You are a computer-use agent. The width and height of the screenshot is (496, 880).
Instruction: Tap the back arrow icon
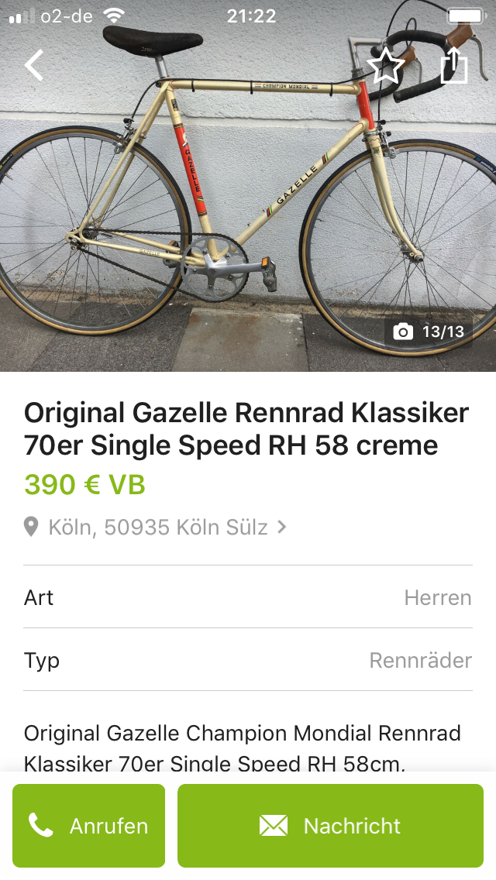pyautogui.click(x=33, y=65)
